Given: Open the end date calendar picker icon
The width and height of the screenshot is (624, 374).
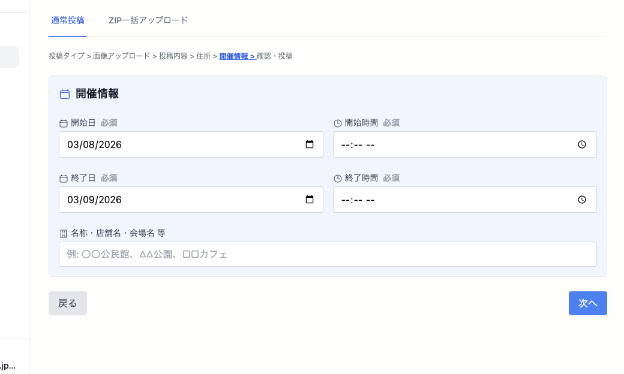Looking at the screenshot, I should [310, 200].
